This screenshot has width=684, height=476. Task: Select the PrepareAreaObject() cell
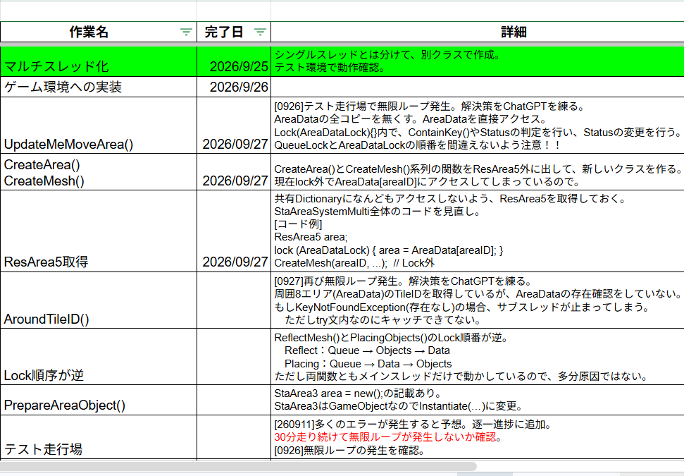coord(99,400)
